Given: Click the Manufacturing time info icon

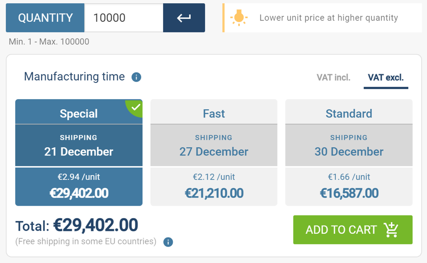Looking at the screenshot, I should point(137,77).
